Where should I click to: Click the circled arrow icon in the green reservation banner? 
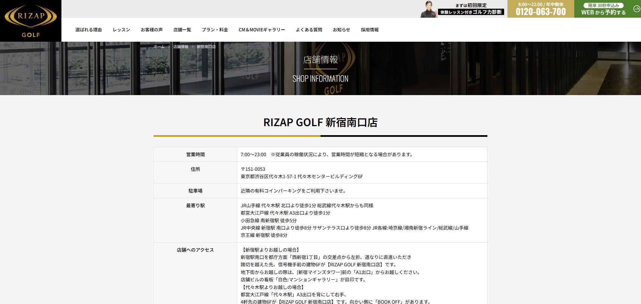(x=636, y=9)
